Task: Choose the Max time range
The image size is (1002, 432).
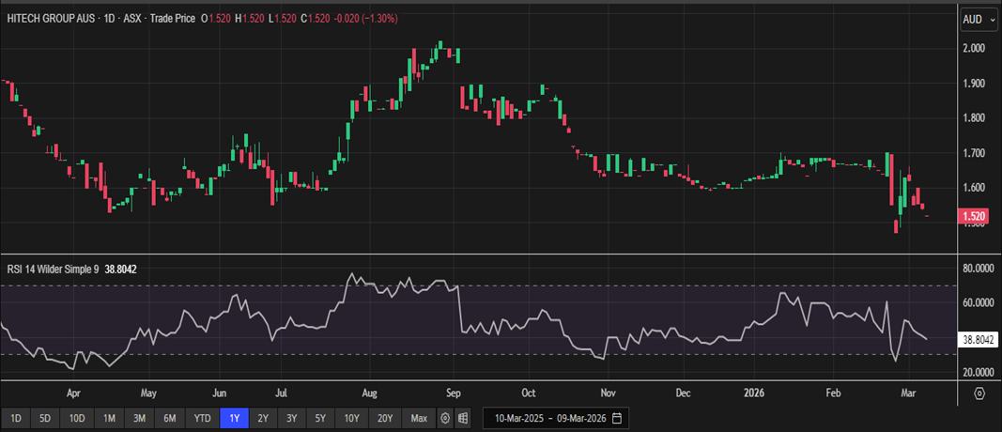Action: coord(419,417)
